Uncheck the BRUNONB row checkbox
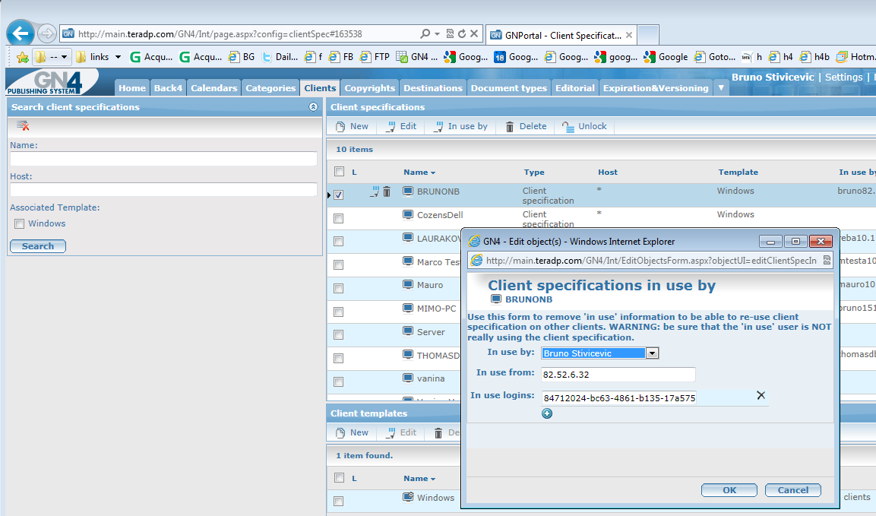876x516 pixels. pyautogui.click(x=339, y=195)
